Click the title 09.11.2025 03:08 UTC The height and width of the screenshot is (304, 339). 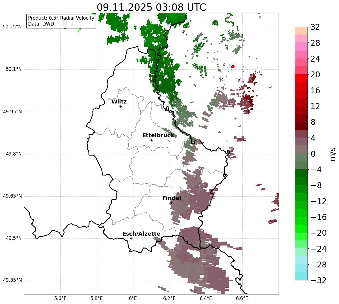pos(151,7)
